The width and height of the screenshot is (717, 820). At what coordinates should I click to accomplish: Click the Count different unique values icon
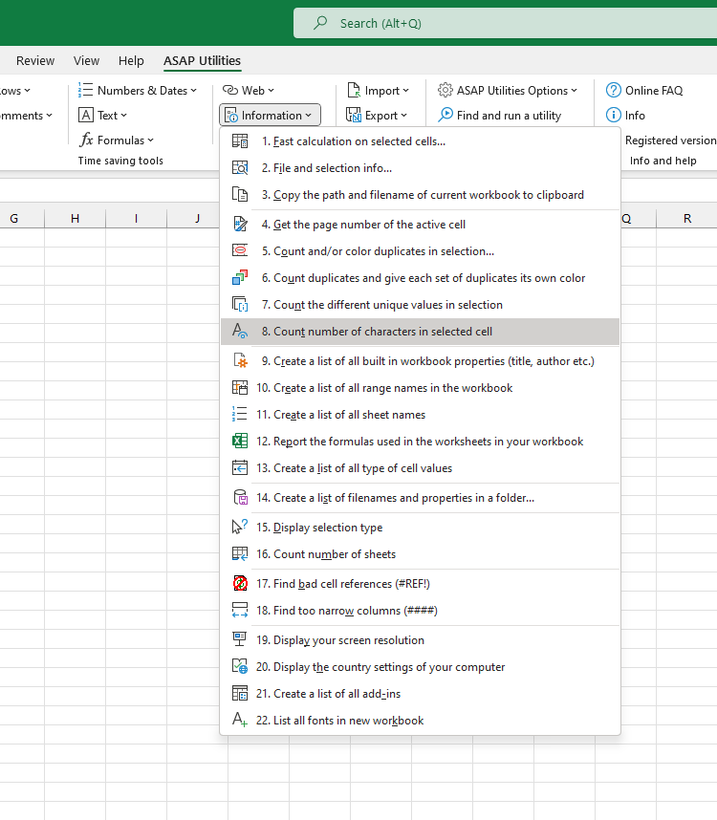coord(240,304)
